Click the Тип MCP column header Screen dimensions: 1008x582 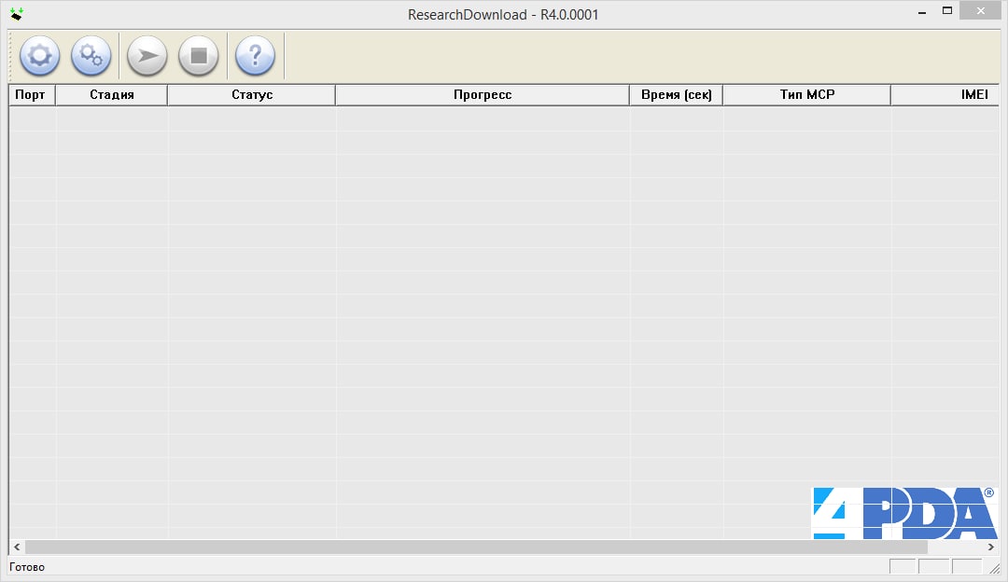[x=806, y=94]
